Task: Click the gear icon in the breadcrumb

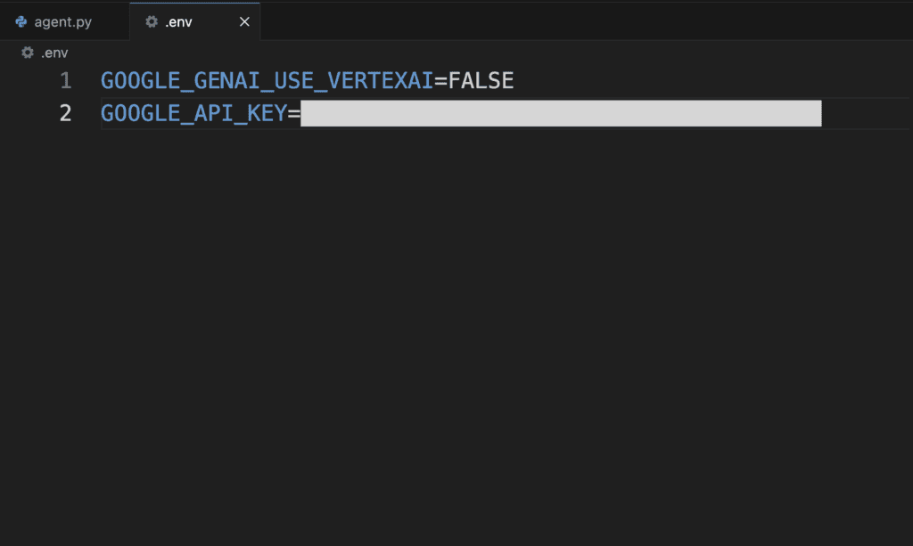Action: coord(28,53)
